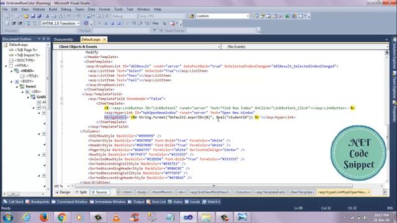Viewport: 397px width, 223px height.
Task: Click the Windows Start orb
Action: (x=8, y=217)
